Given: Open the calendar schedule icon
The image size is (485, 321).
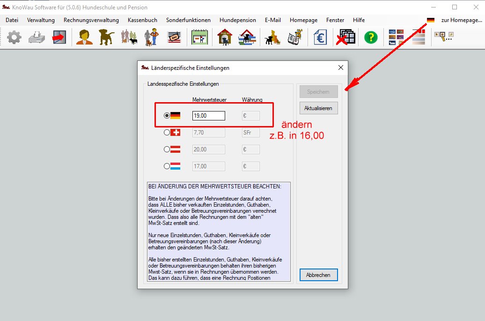Looking at the screenshot, I should tap(199, 37).
